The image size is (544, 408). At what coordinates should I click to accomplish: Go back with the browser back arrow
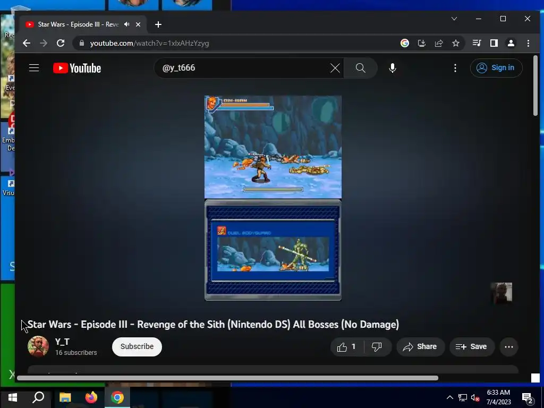coord(27,43)
